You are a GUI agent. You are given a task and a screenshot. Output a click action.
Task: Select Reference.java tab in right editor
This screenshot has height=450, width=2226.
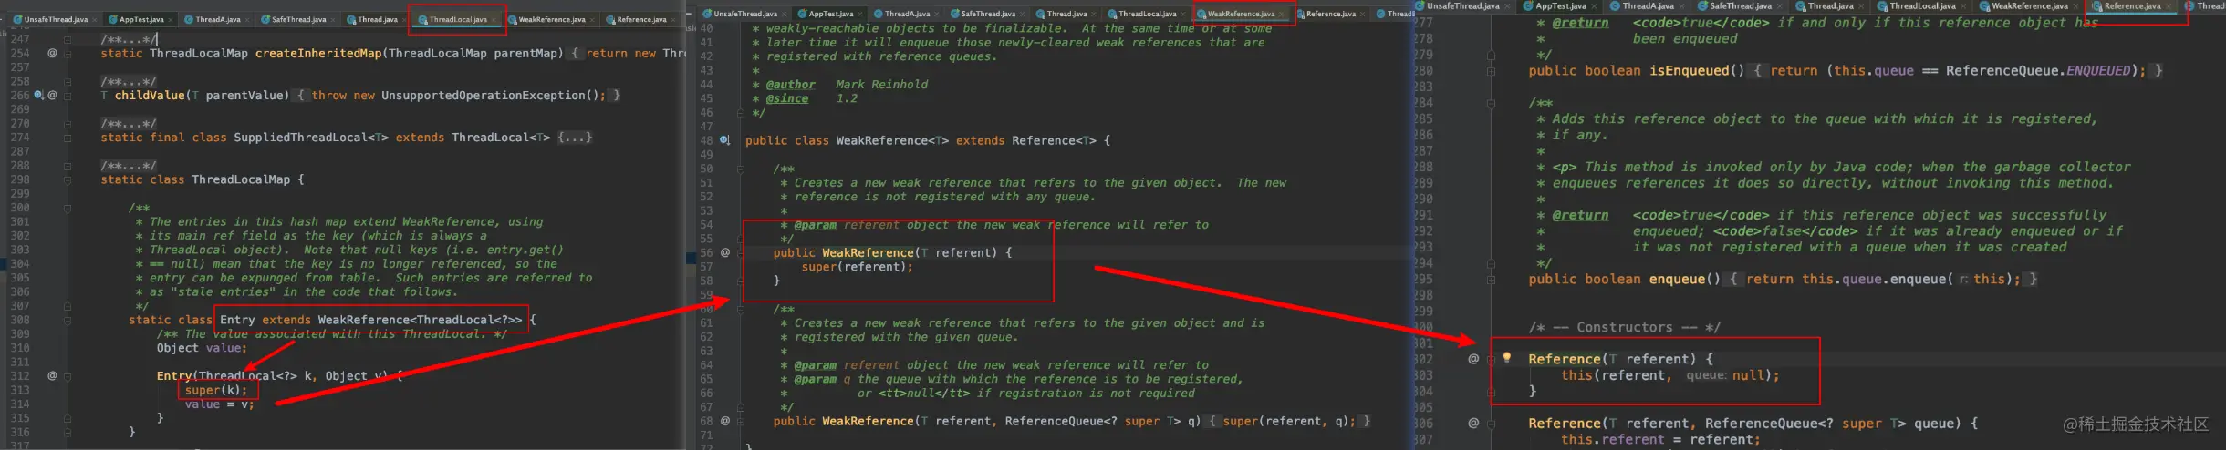coord(2132,6)
